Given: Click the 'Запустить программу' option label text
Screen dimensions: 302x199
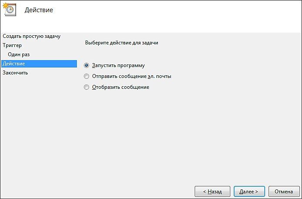Looking at the screenshot, I should coord(118,65).
